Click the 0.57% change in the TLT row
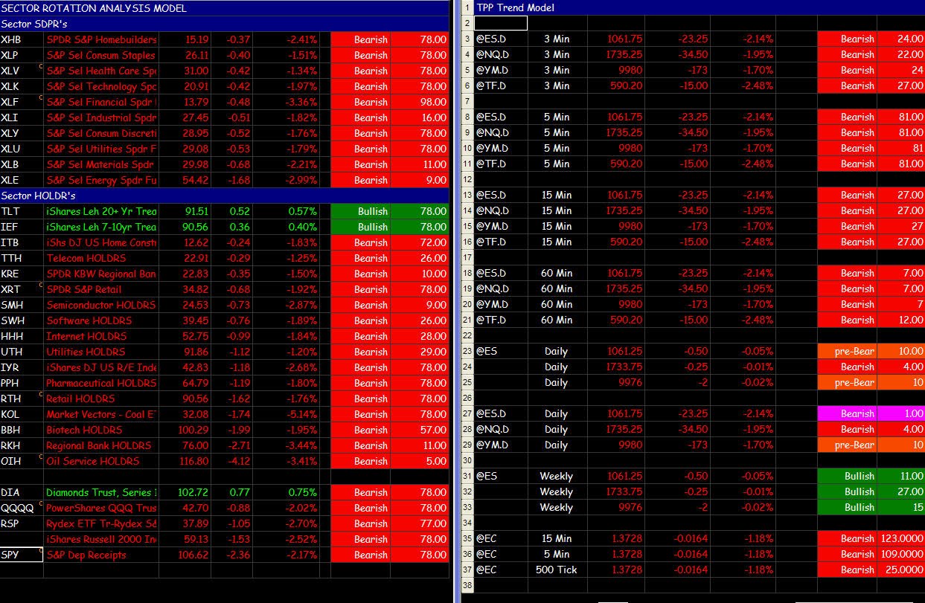925x603 pixels. (x=287, y=211)
